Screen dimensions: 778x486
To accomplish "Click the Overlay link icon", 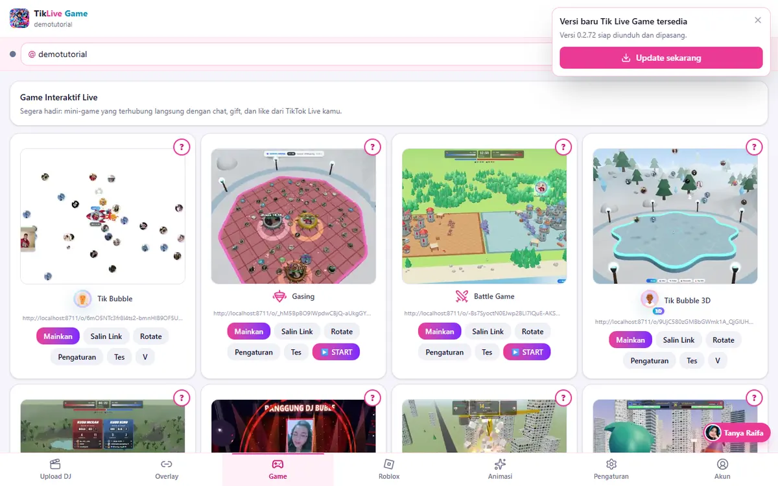I will pyautogui.click(x=167, y=464).
